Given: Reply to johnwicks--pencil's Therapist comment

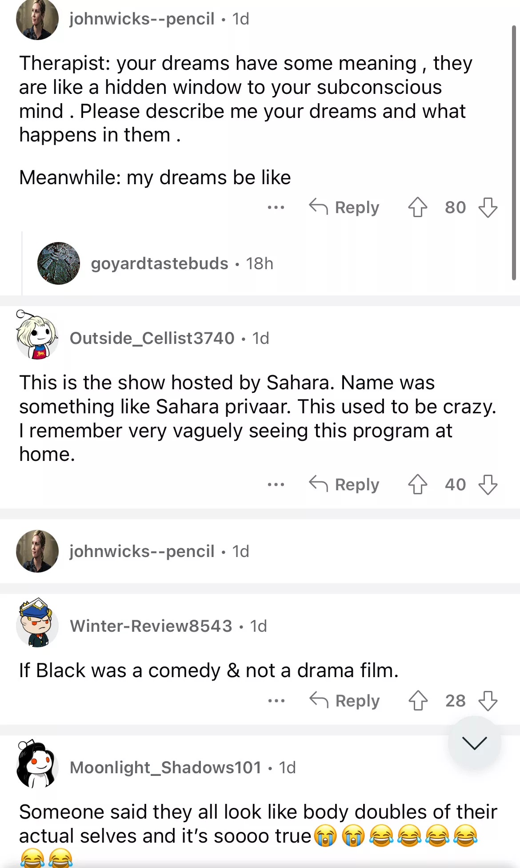Looking at the screenshot, I should (344, 207).
